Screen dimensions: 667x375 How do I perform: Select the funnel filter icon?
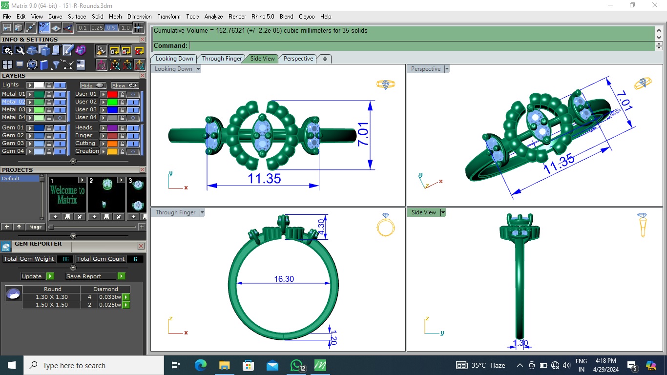click(x=56, y=65)
